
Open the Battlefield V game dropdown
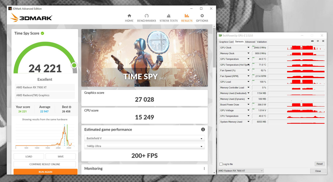click(x=144, y=138)
